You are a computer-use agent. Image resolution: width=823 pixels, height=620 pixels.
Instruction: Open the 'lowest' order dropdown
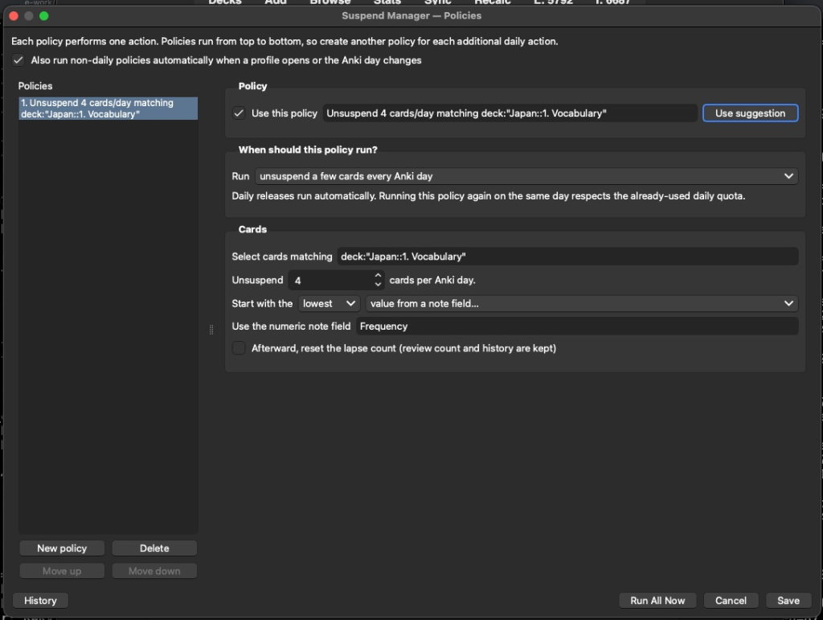tap(329, 303)
